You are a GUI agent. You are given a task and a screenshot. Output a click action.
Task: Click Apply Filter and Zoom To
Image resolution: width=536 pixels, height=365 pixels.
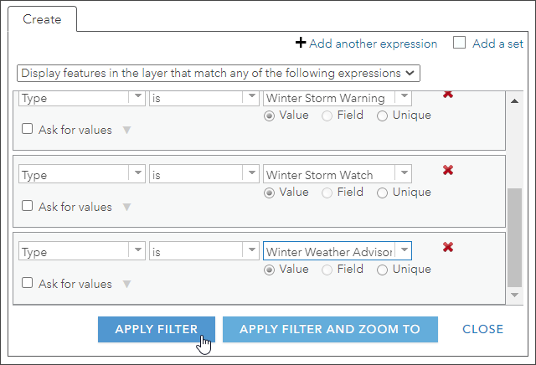pyautogui.click(x=330, y=329)
